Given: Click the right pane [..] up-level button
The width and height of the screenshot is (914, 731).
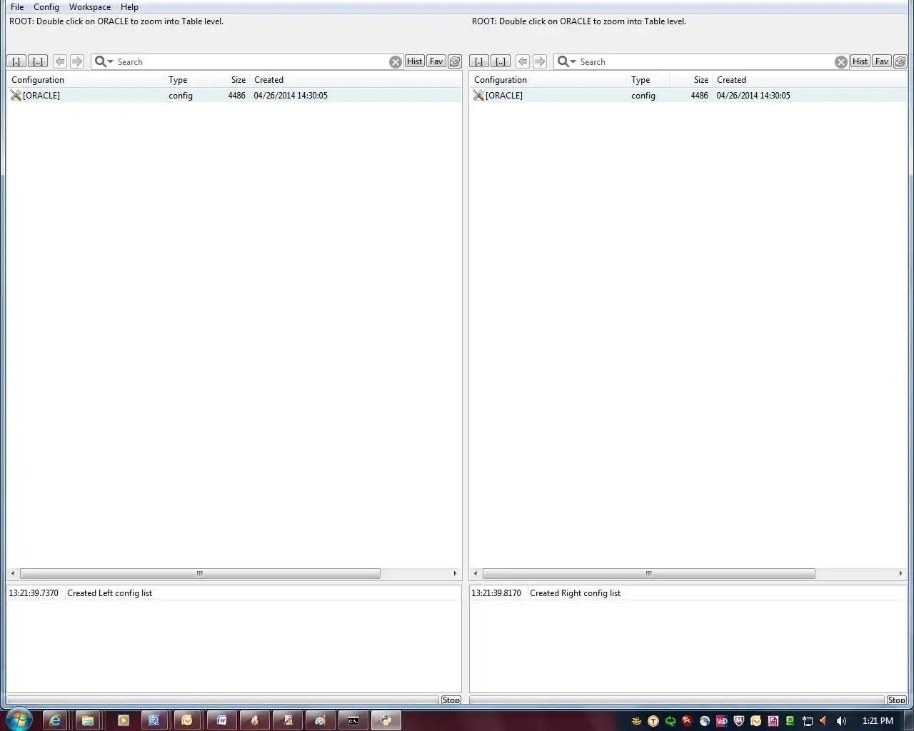Looking at the screenshot, I should [x=501, y=61].
